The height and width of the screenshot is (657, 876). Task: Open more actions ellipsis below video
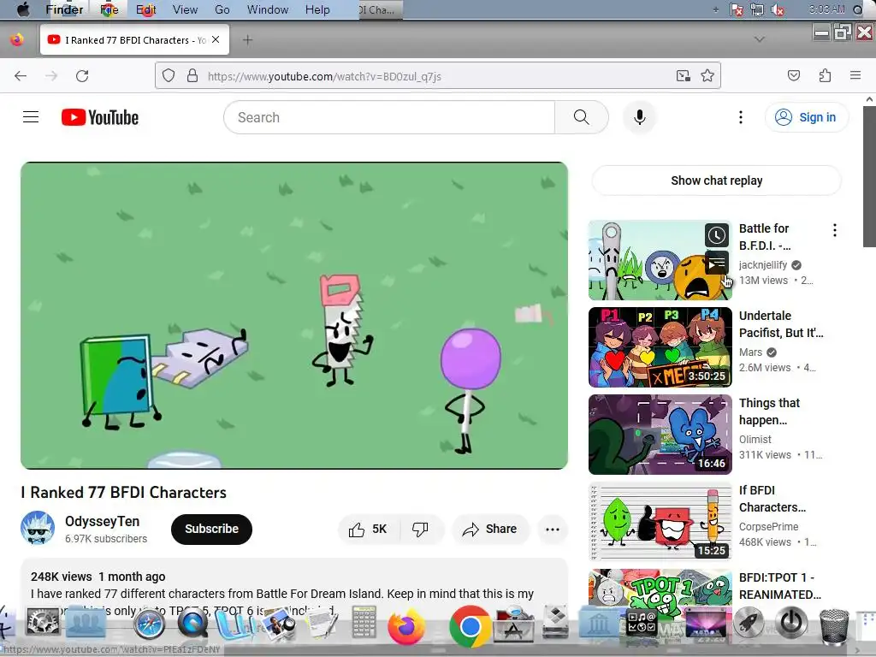(553, 529)
